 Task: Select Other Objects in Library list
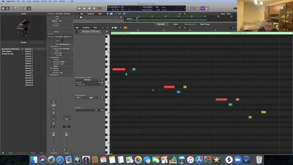click(7, 51)
